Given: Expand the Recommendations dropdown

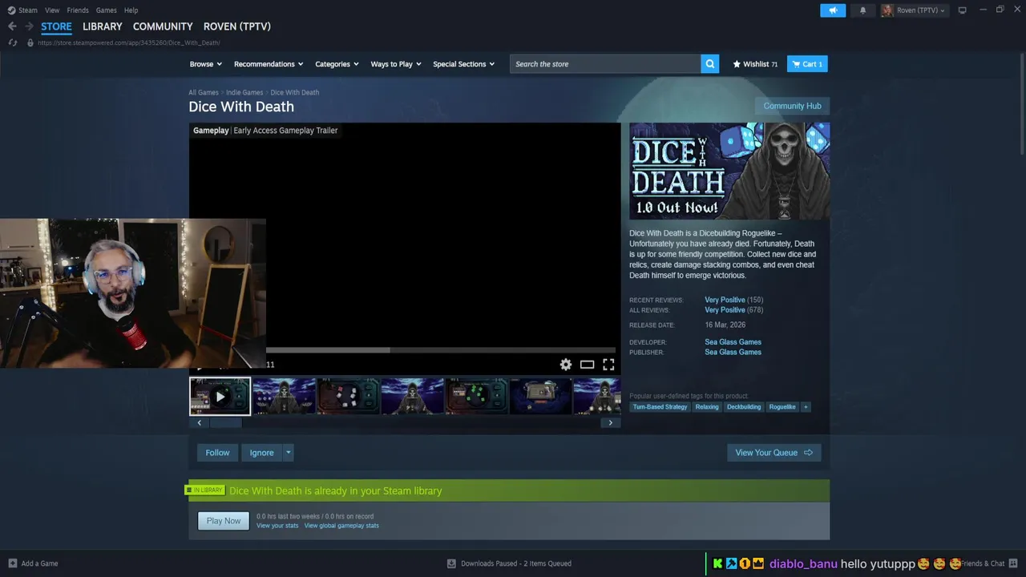Looking at the screenshot, I should tap(269, 64).
